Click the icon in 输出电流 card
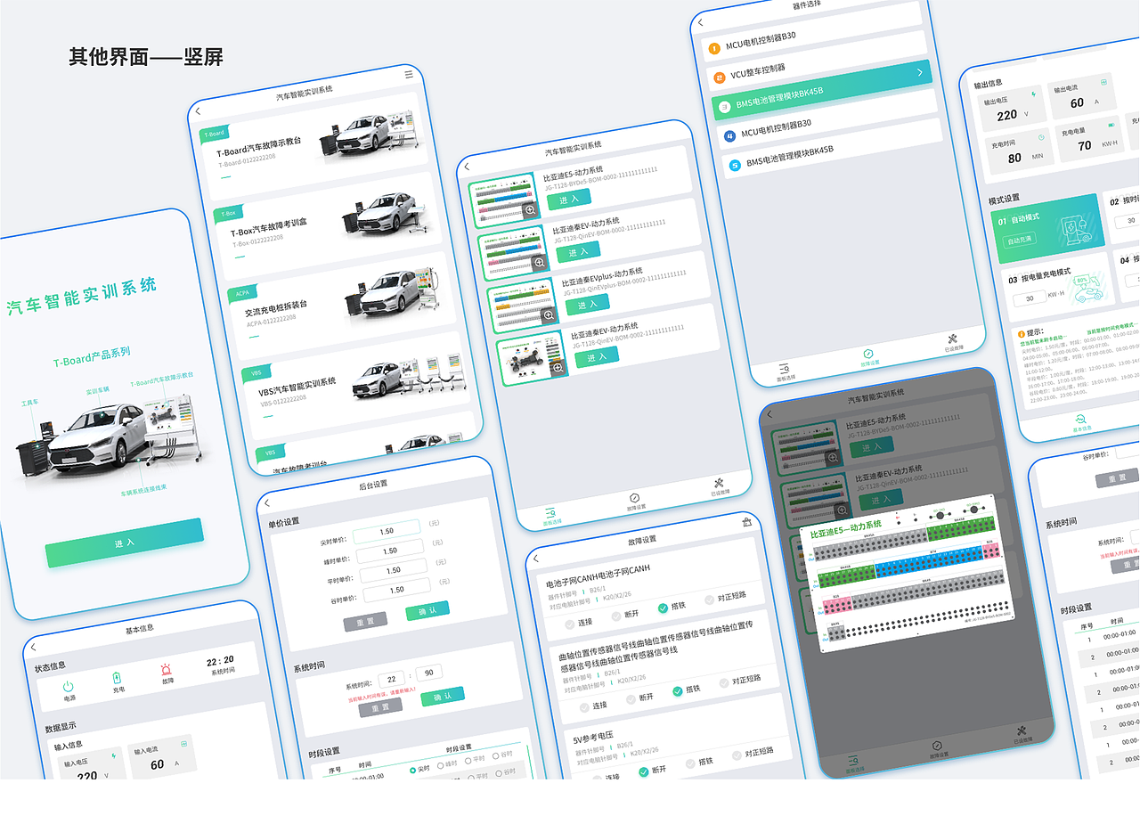The image size is (1140, 816). point(1103,82)
